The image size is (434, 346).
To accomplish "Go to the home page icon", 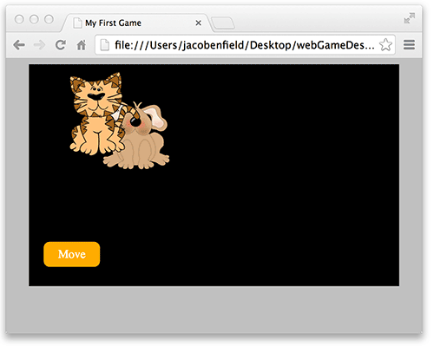I will click(x=82, y=45).
